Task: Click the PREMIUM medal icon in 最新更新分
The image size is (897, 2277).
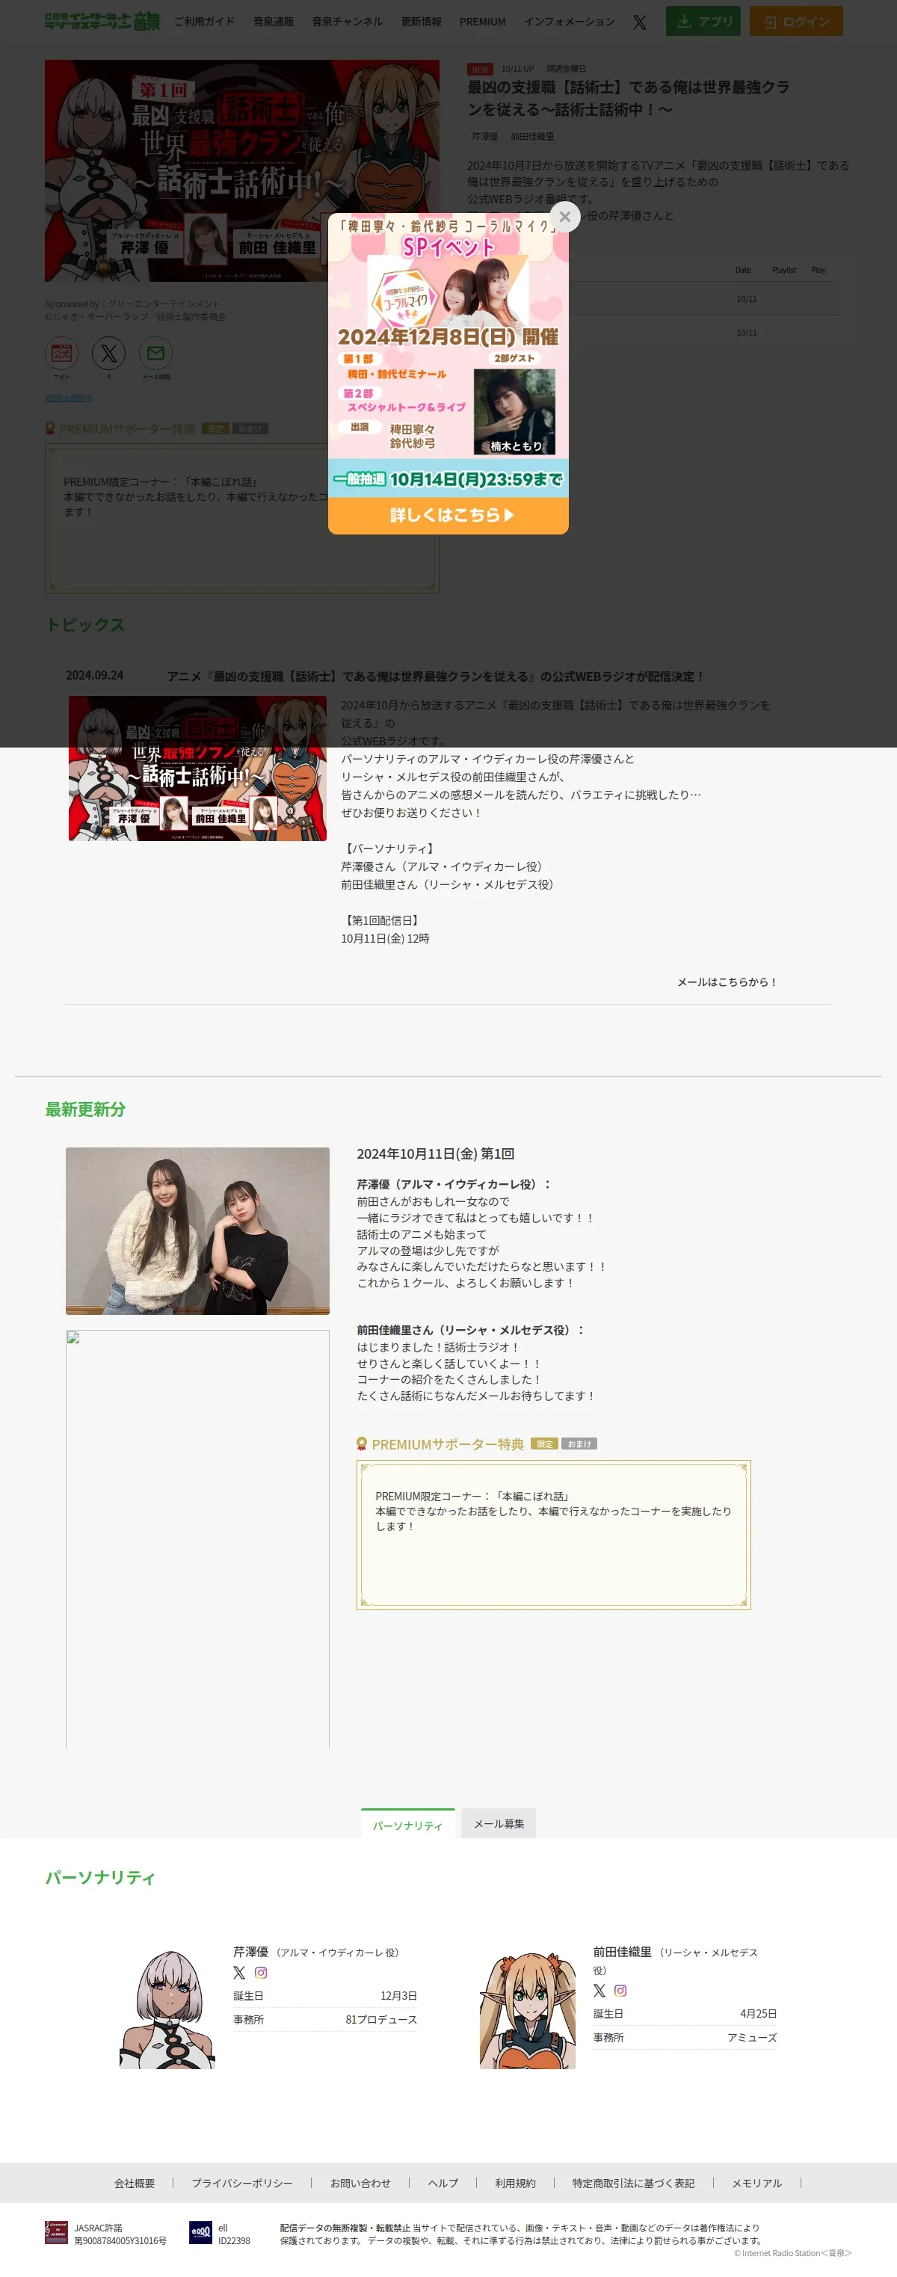Action: pyautogui.click(x=362, y=1443)
